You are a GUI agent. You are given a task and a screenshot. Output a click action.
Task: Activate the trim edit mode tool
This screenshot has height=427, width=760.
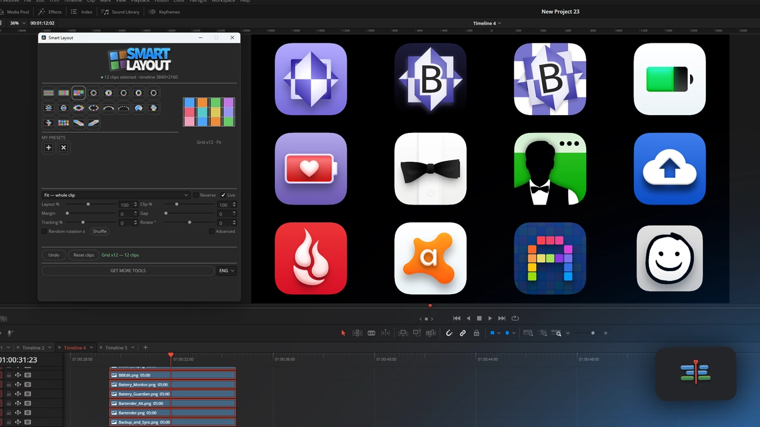pyautogui.click(x=357, y=333)
